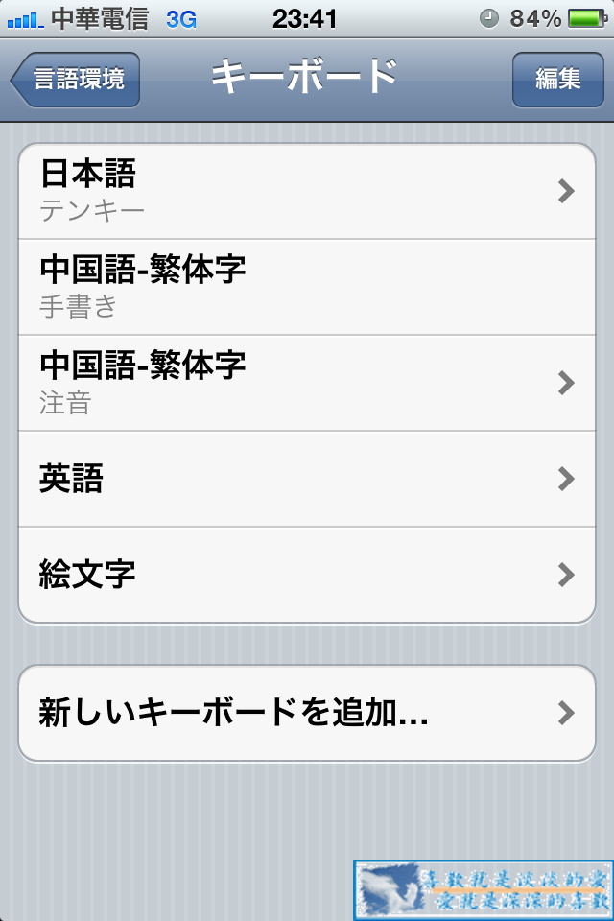Click the chevron on add keyboard row
Screen dimensions: 614x921
coord(566,713)
